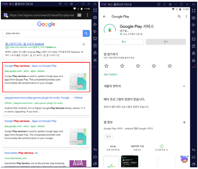Open keyboard mapping icon in right Nox sidebar
Viewport: 198px width, 169px height.
(x=193, y=18)
